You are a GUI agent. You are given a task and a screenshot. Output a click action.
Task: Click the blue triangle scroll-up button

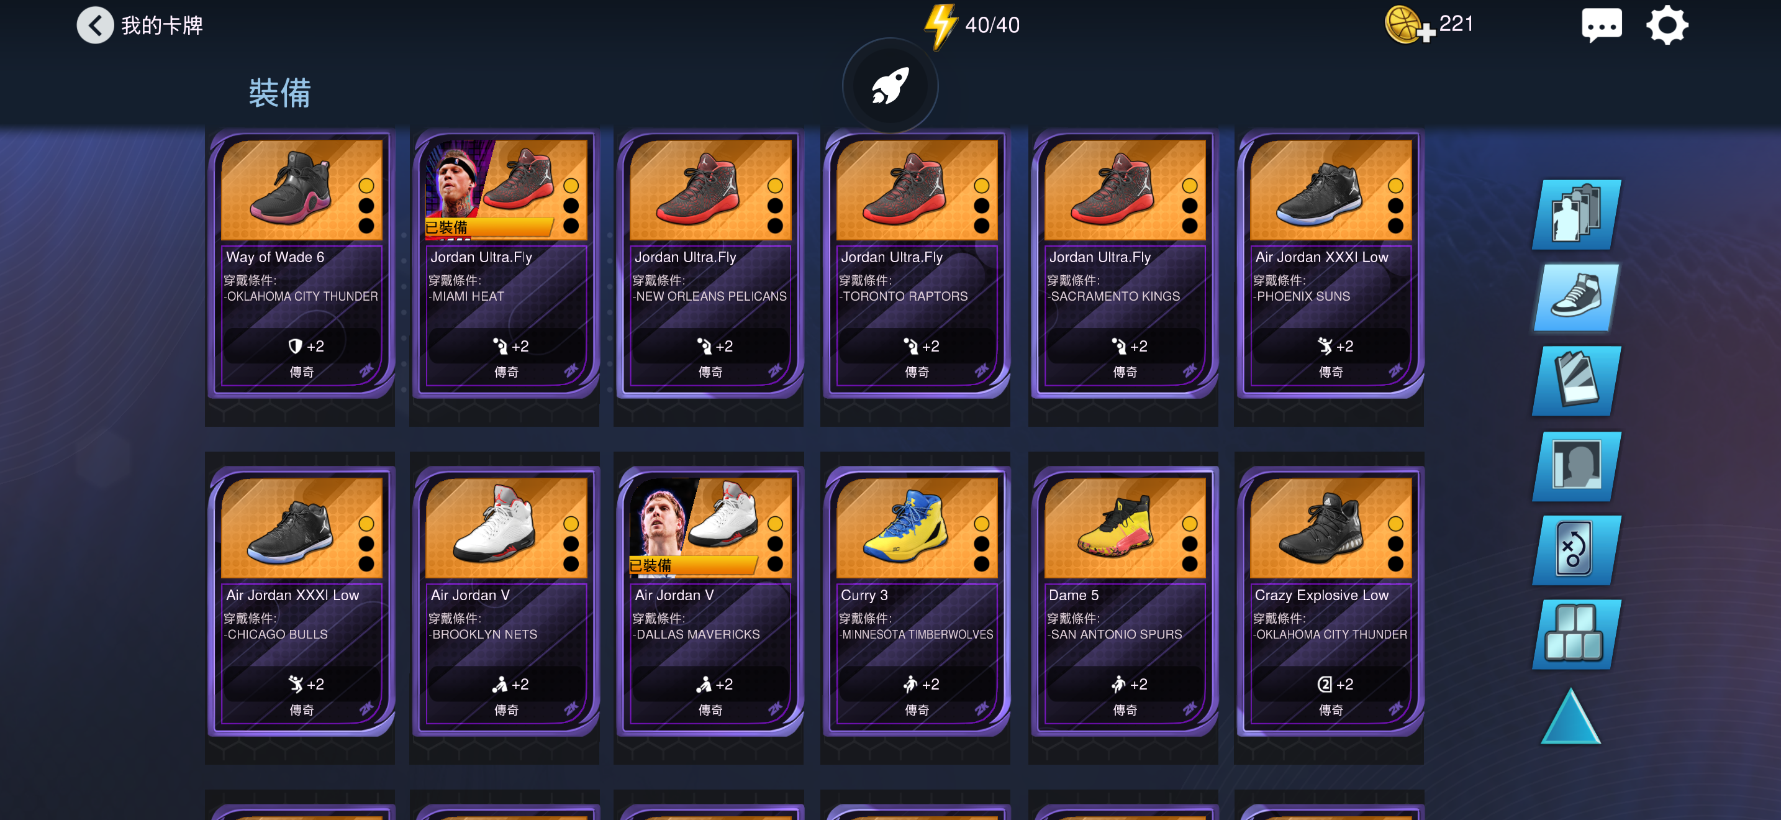pyautogui.click(x=1571, y=716)
